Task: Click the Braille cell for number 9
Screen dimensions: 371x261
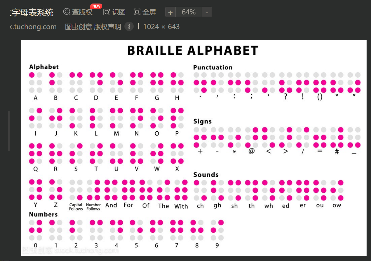Action: click(217, 230)
